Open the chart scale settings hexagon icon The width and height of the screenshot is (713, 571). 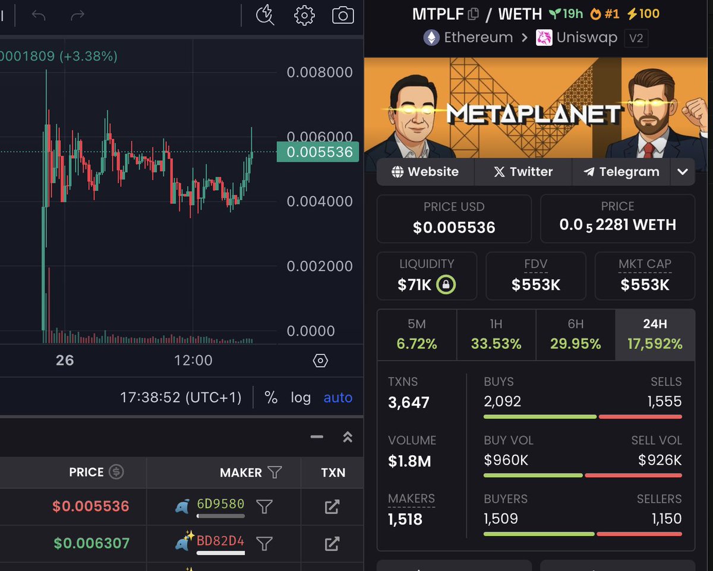pos(320,361)
